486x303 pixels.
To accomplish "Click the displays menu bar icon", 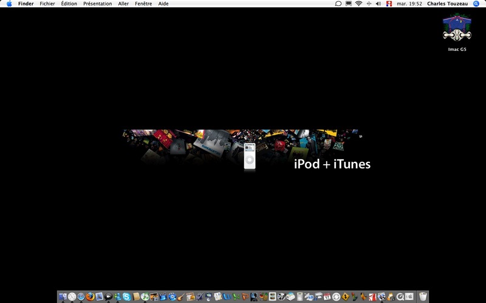I will pos(348,4).
